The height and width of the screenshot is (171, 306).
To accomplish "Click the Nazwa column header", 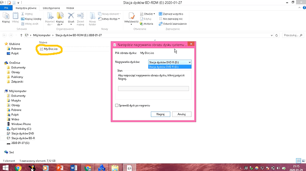I will (43, 43).
